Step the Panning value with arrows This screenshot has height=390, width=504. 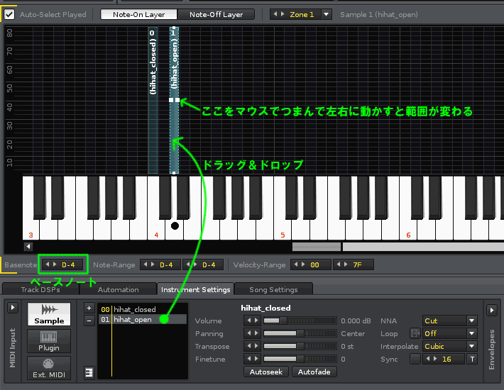[x=252, y=333]
